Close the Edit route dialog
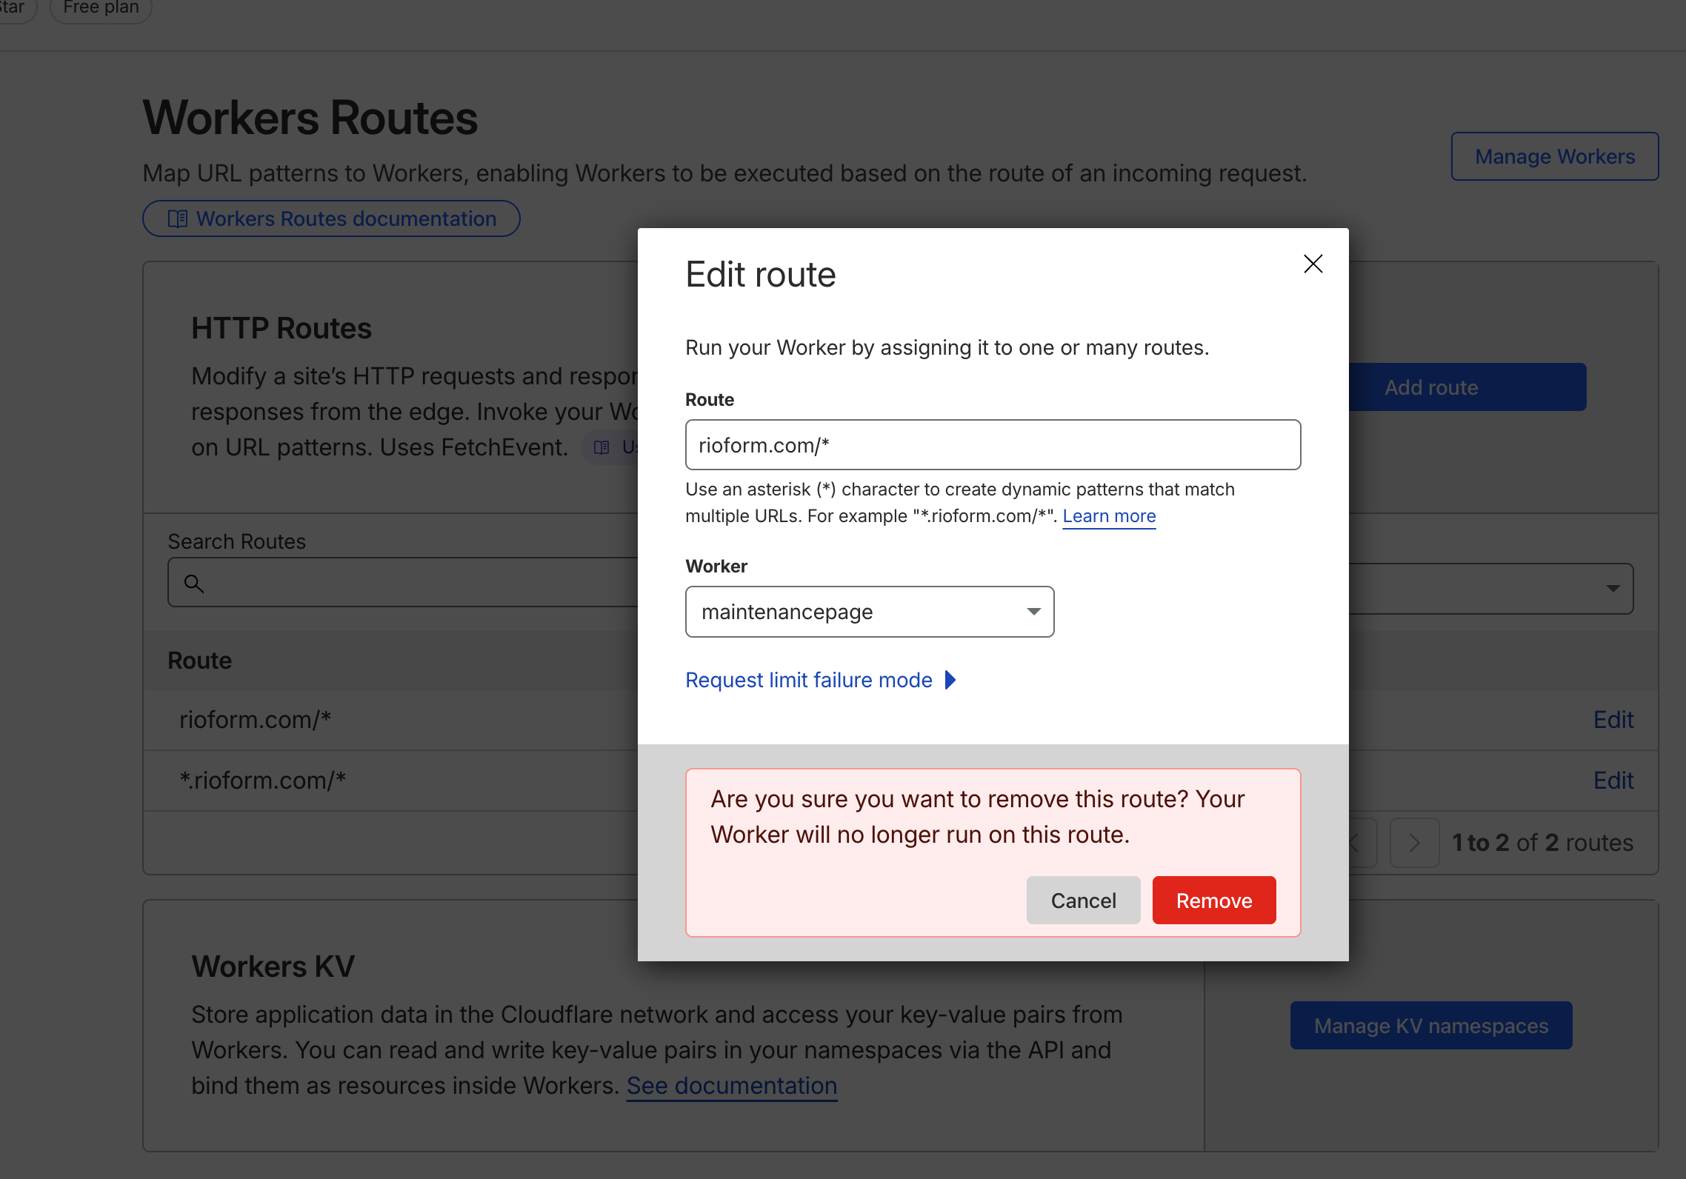Screen dimensions: 1686x1179 click(x=1313, y=264)
